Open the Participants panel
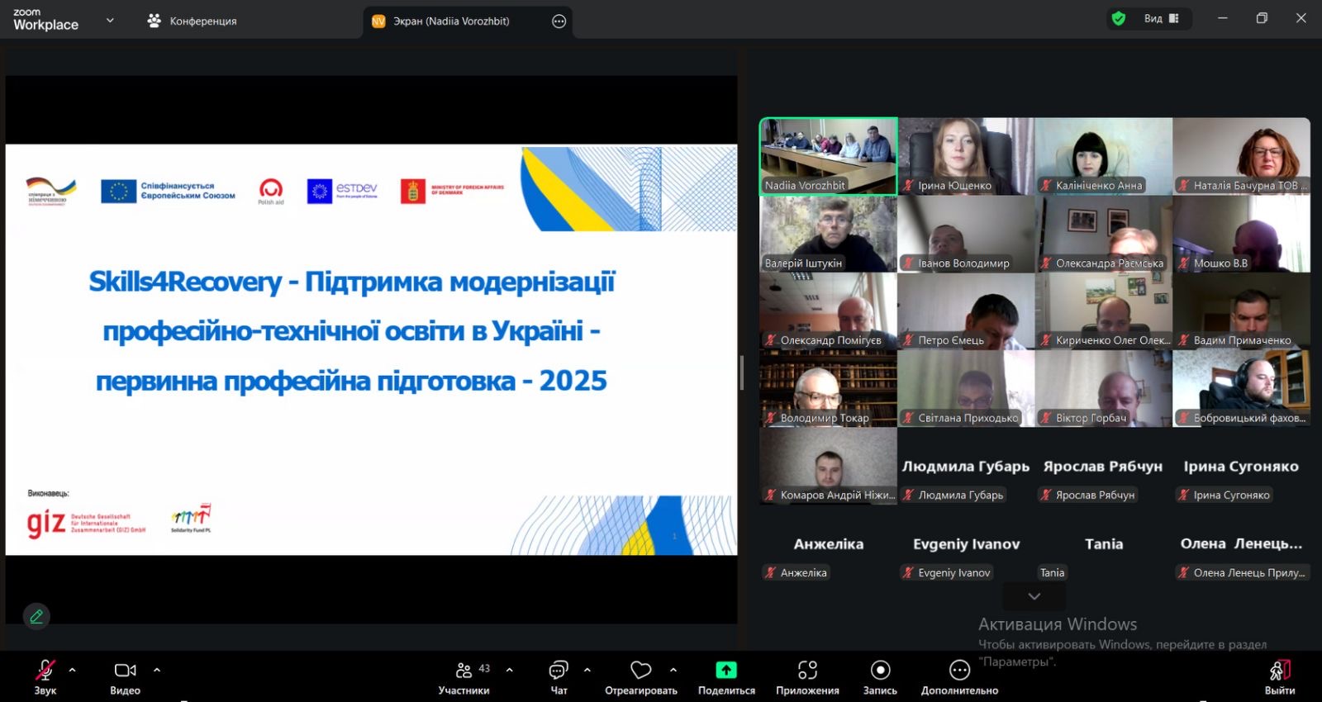Viewport: 1322px width, 702px height. [x=464, y=677]
